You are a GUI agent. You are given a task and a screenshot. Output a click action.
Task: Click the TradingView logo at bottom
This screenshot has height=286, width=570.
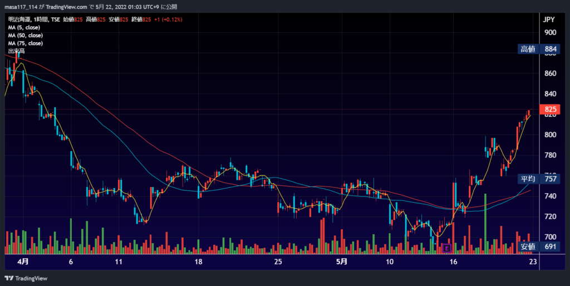(x=26, y=278)
